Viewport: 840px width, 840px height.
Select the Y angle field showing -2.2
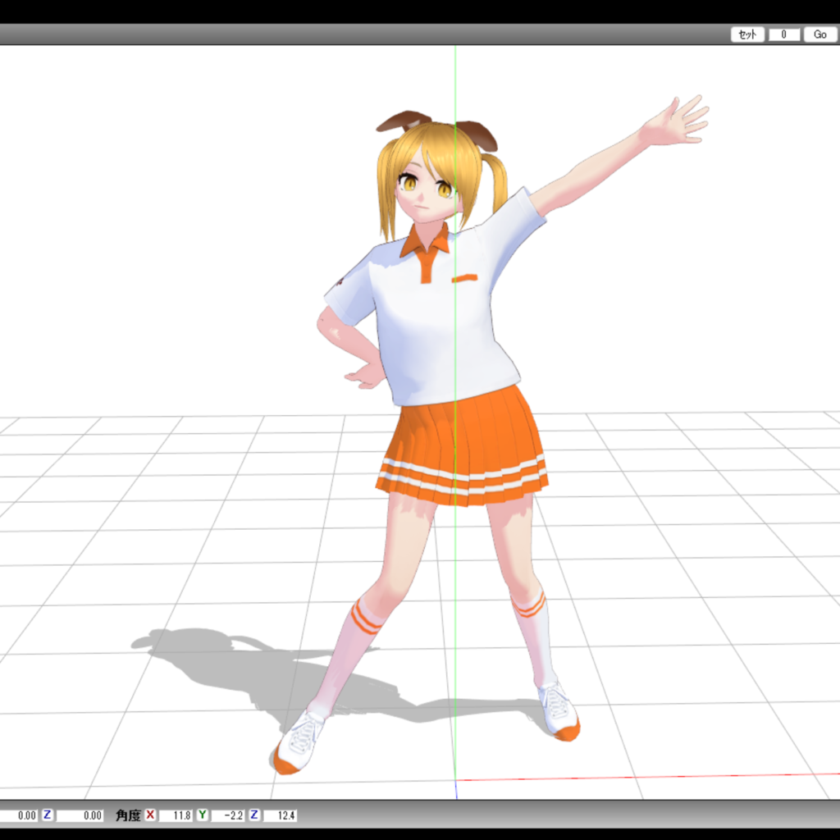click(x=227, y=815)
